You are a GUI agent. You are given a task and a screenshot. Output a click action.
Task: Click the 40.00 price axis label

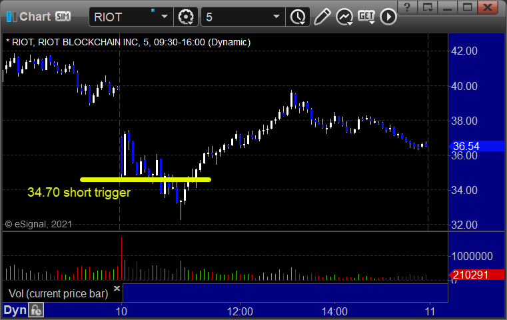(464, 87)
